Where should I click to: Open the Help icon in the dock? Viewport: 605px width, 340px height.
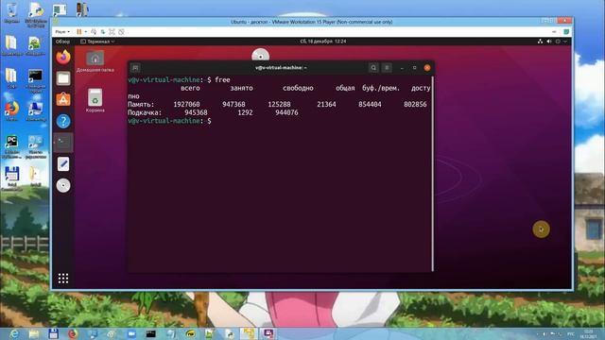tap(63, 122)
